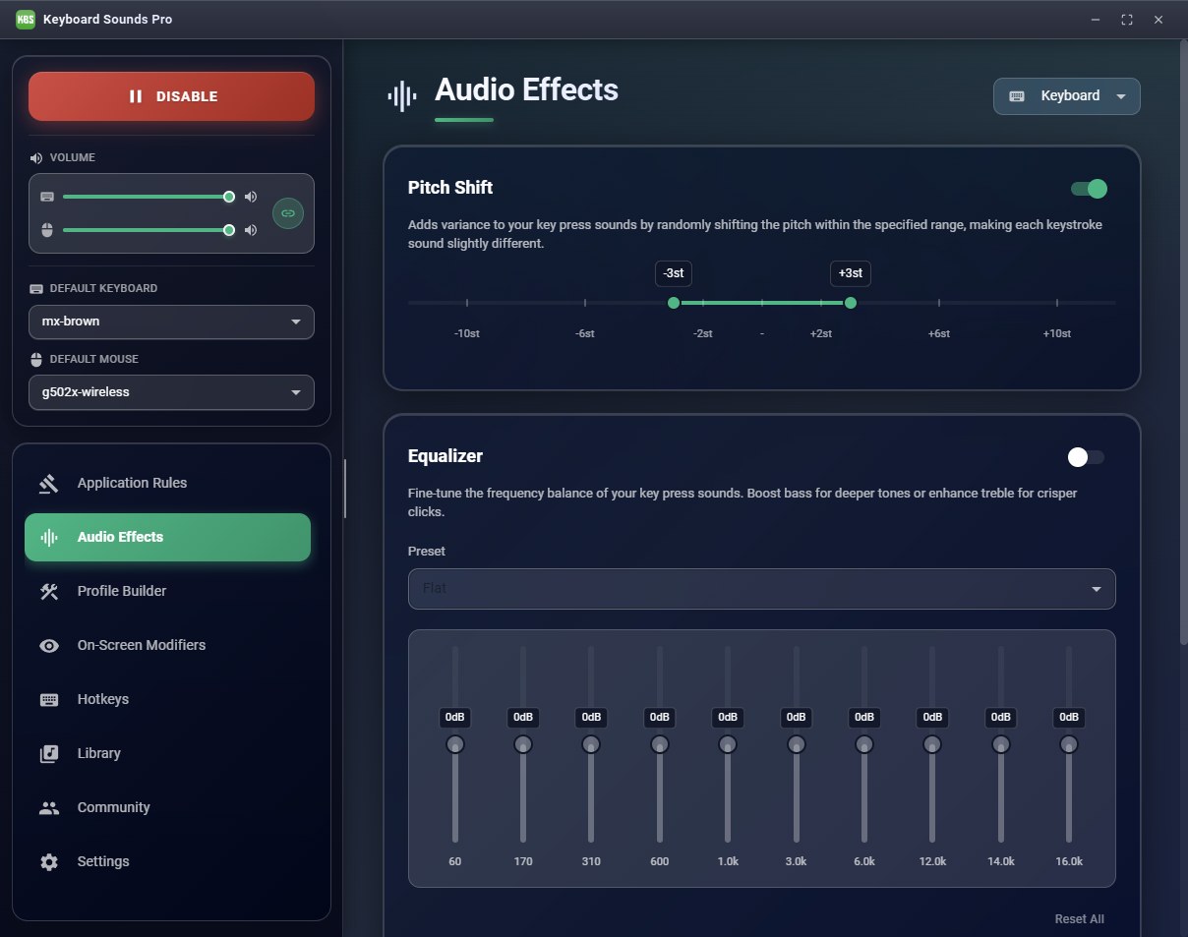The width and height of the screenshot is (1188, 937).
Task: Enable the Equalizer toggle switch
Action: coord(1087,457)
